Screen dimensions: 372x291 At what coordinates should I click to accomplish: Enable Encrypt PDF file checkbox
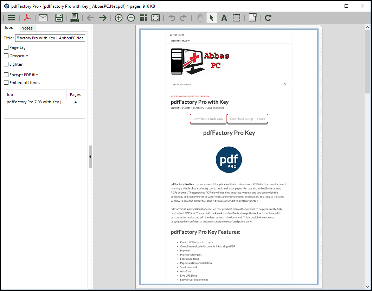(6, 75)
